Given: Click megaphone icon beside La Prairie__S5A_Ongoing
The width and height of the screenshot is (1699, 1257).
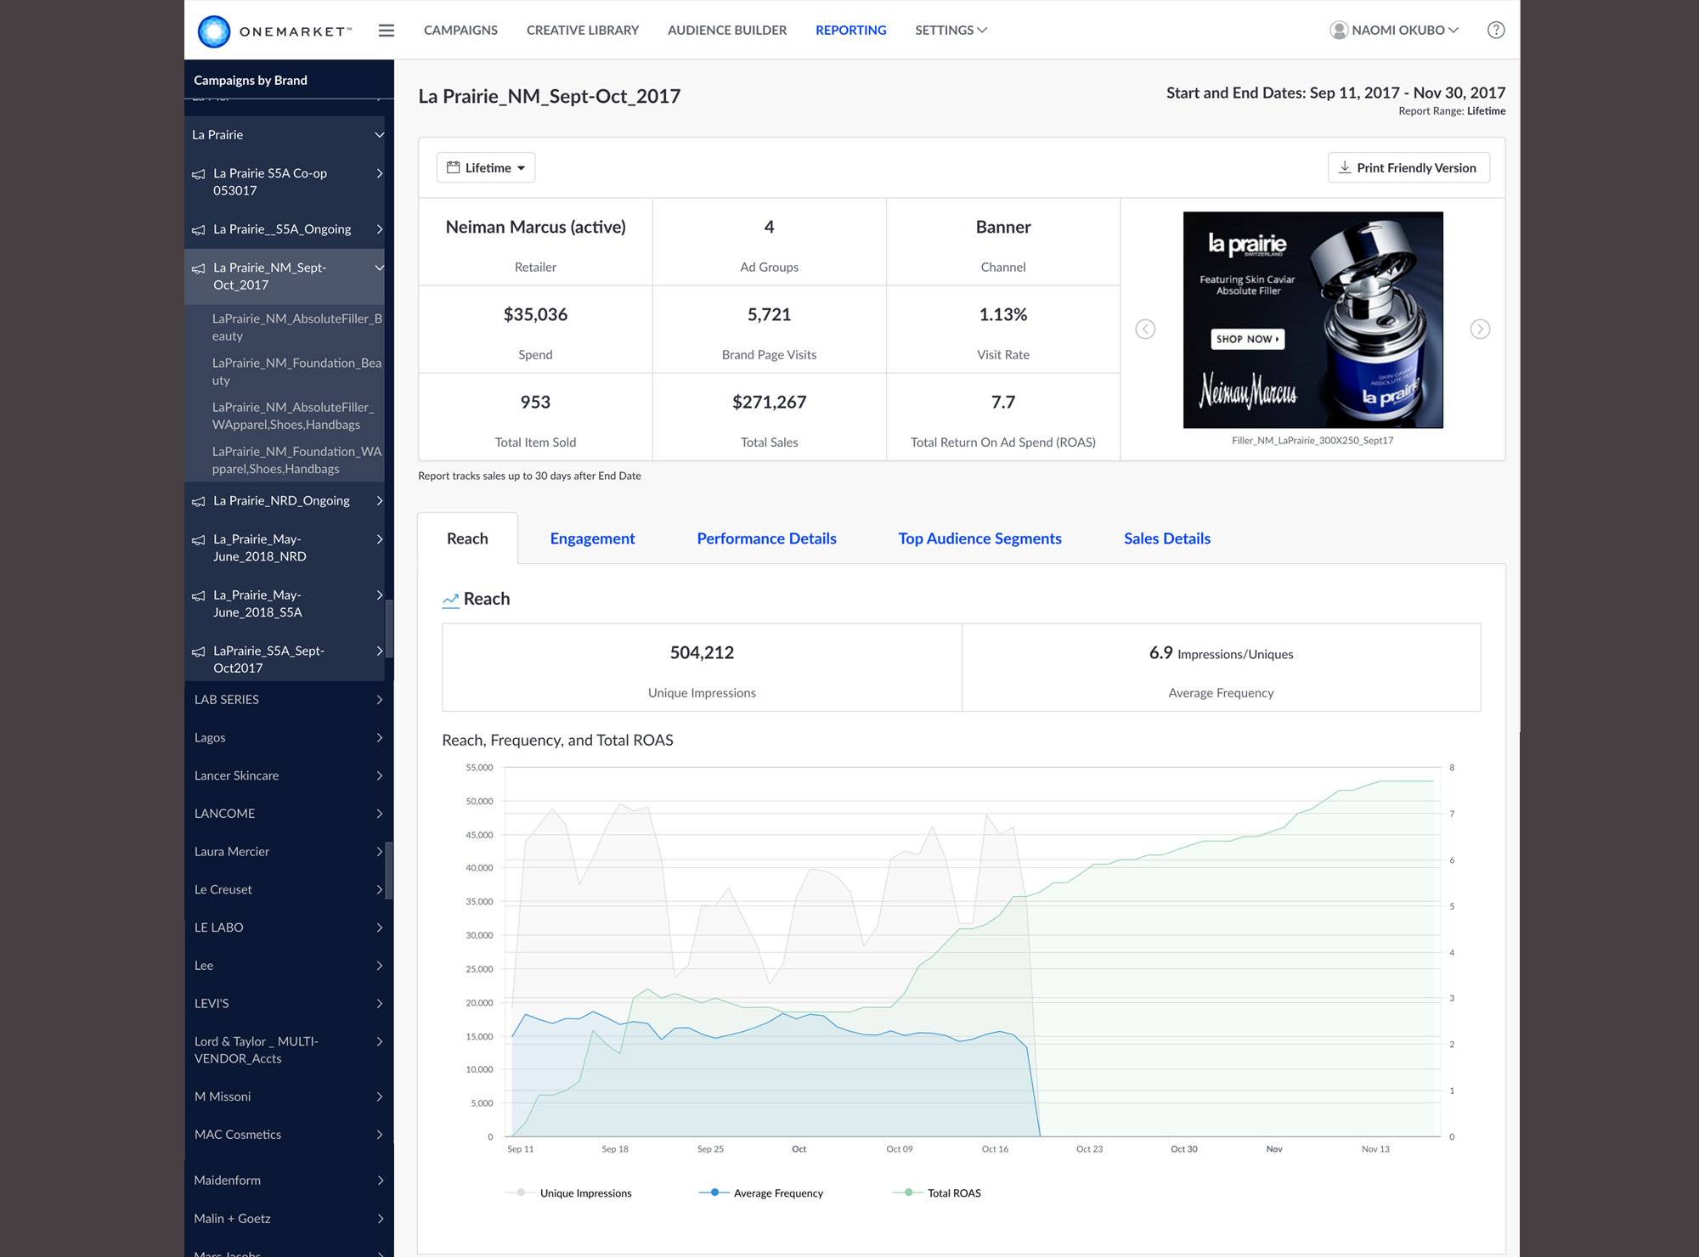Looking at the screenshot, I should [x=199, y=230].
